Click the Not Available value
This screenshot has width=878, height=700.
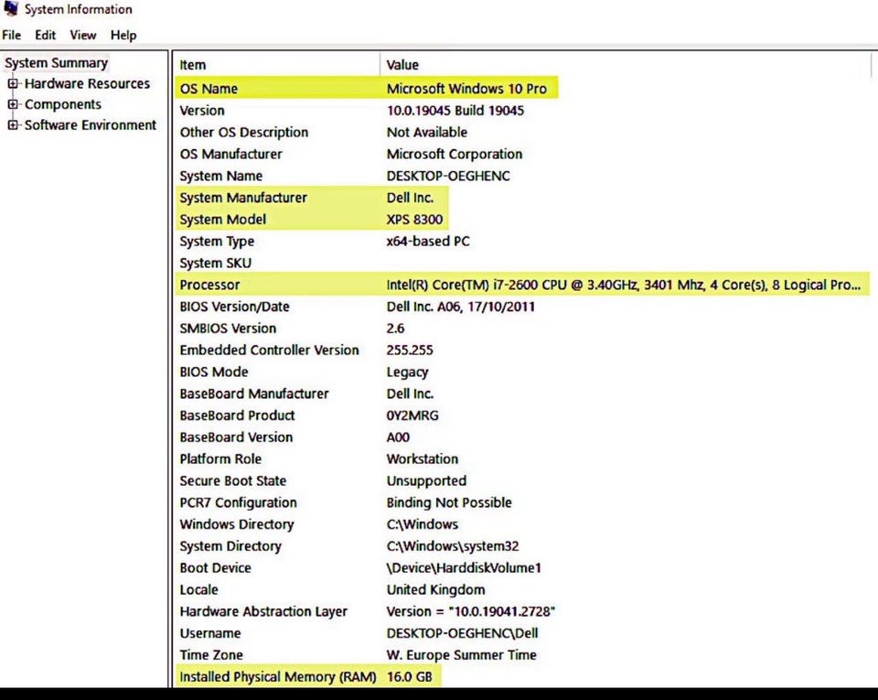pos(427,132)
